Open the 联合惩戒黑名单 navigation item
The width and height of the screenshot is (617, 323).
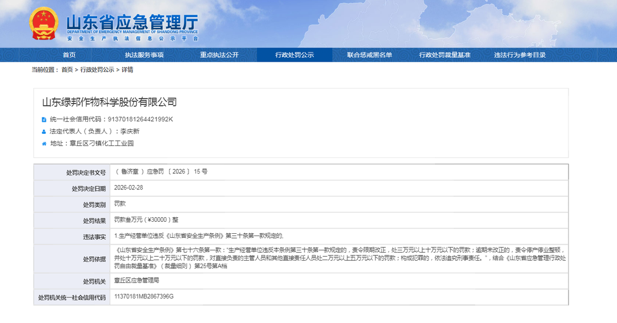click(x=370, y=55)
